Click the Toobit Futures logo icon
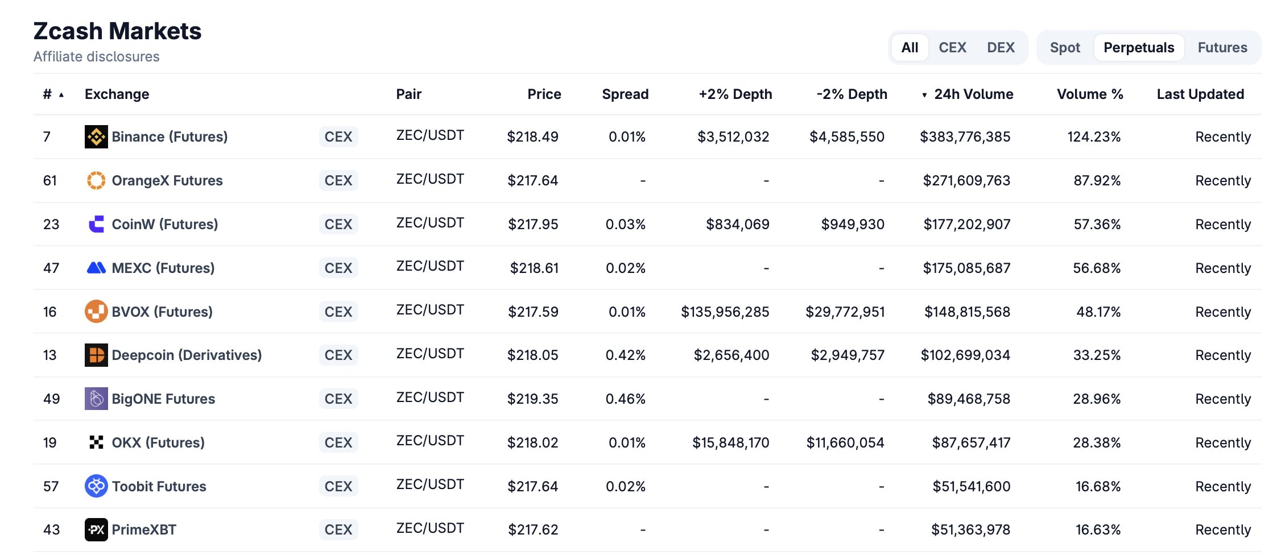The width and height of the screenshot is (1273, 555). tap(96, 486)
